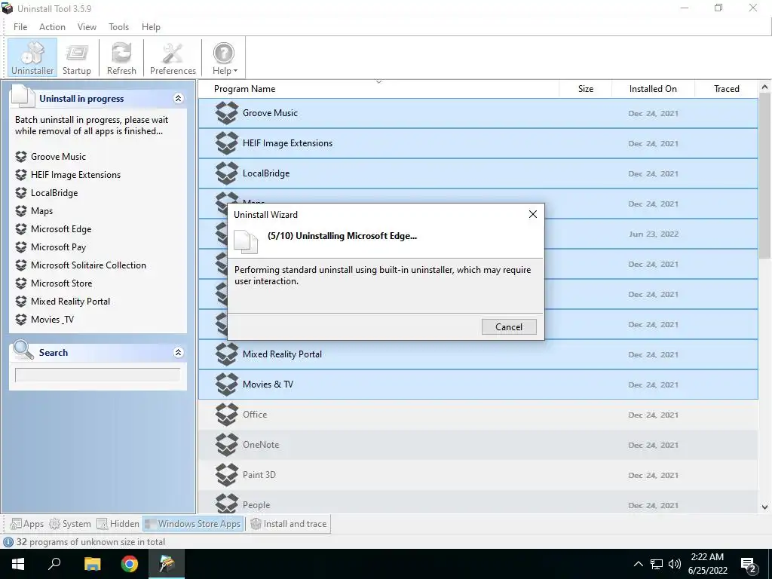Screen dimensions: 772x579
Task: Click the LocalBridge program row icon
Action: coord(226,173)
